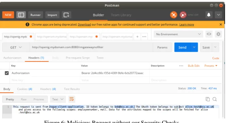This screenshot has height=123, width=226.
Task: Open manage environments gear icon
Action: pos(218,34)
